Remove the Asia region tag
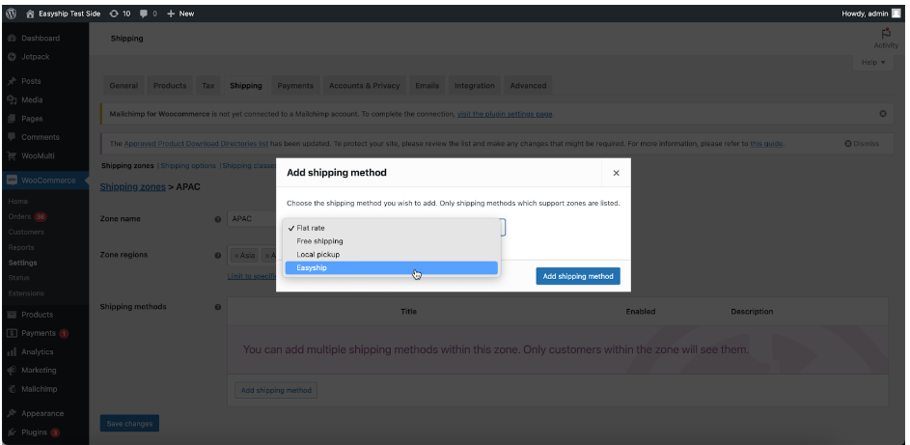The image size is (910, 445). coord(235,255)
